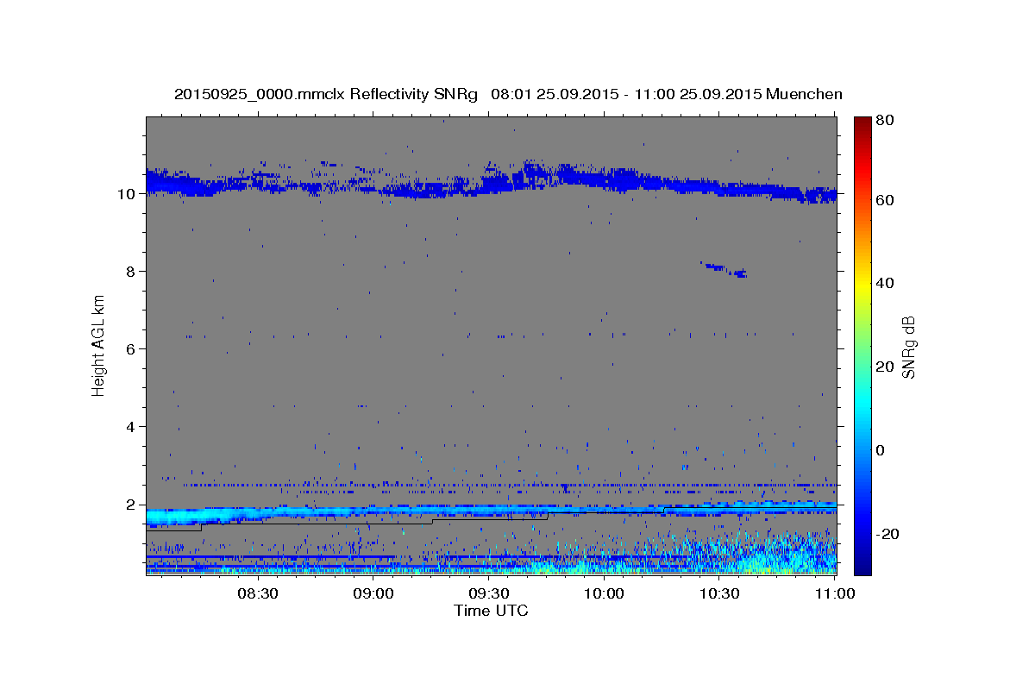Click the yellow band of the colorbar
Screen dimensions: 1035x690
[x=862, y=285]
